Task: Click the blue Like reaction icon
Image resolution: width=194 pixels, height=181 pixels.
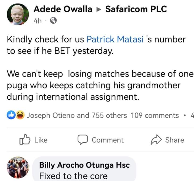Action: pos(11,115)
